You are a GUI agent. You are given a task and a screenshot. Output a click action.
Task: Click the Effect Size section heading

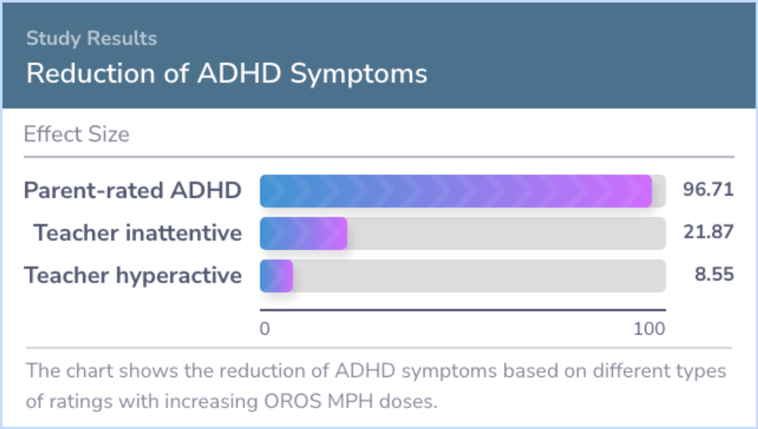77,134
